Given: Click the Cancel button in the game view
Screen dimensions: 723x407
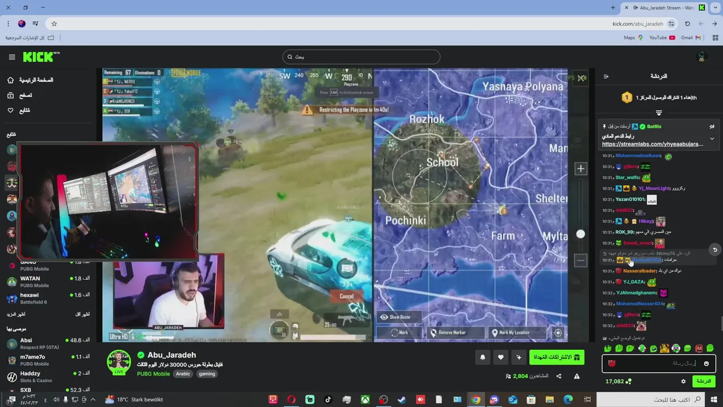Looking at the screenshot, I should [346, 296].
